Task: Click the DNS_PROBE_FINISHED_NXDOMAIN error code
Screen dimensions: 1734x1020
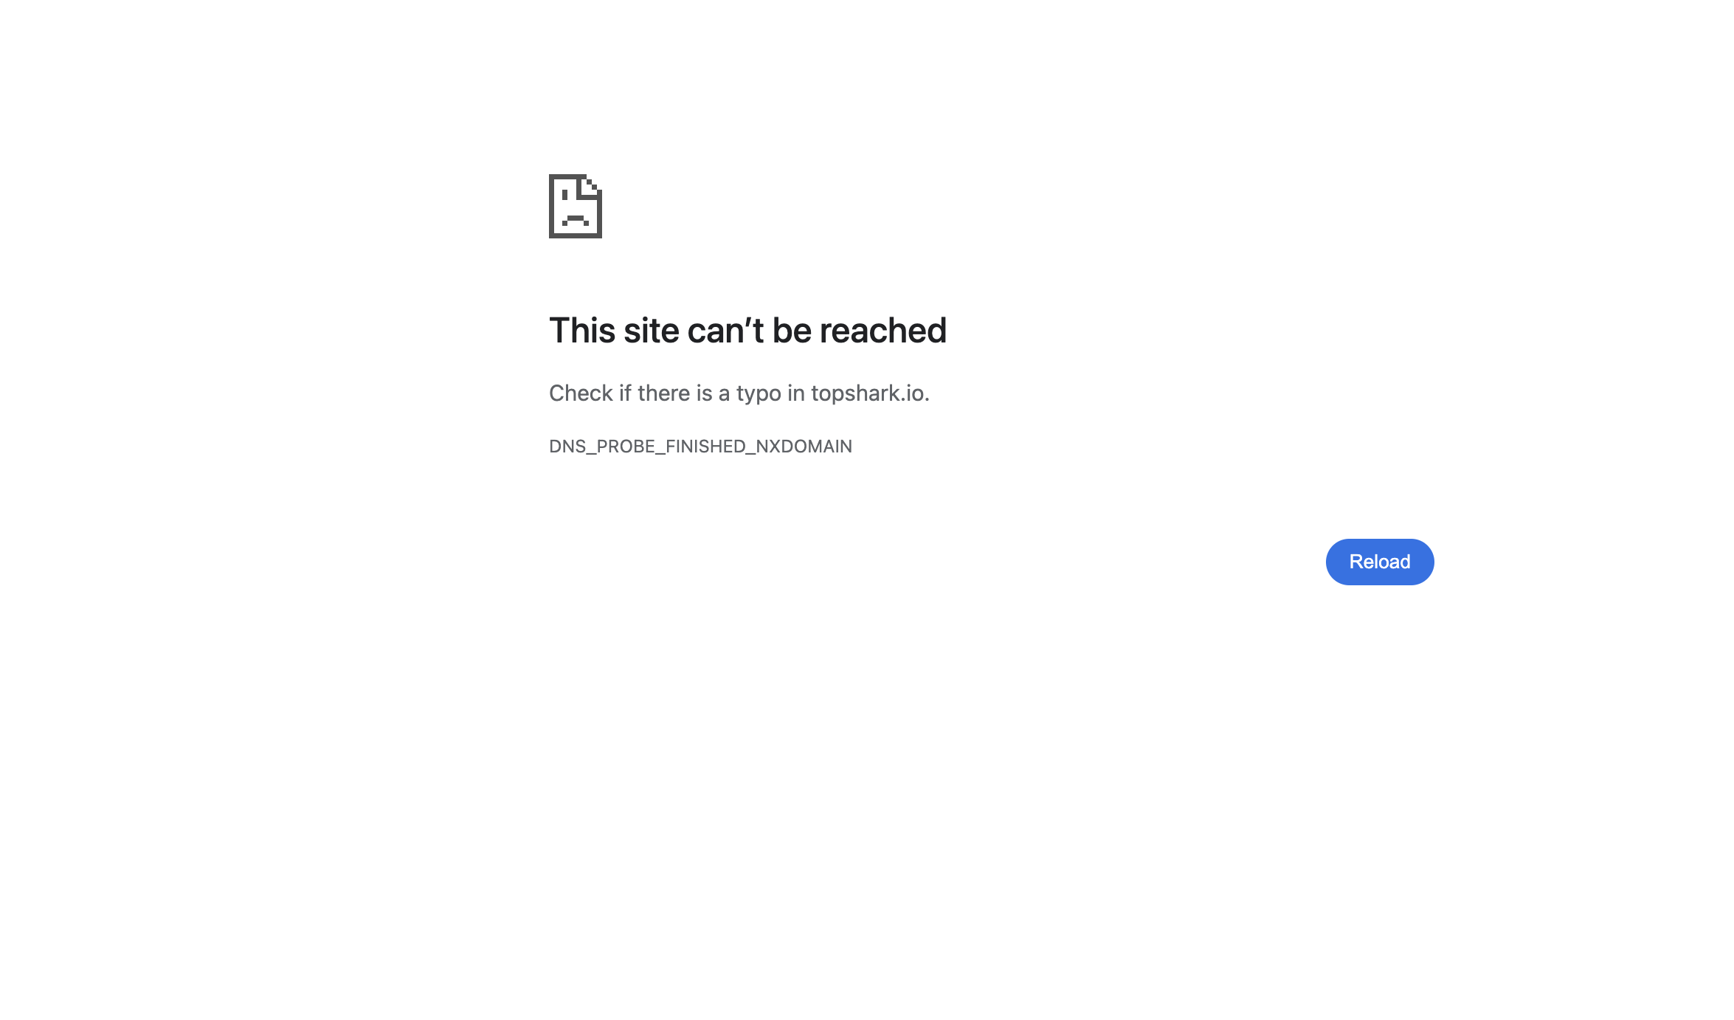Action: point(700,447)
